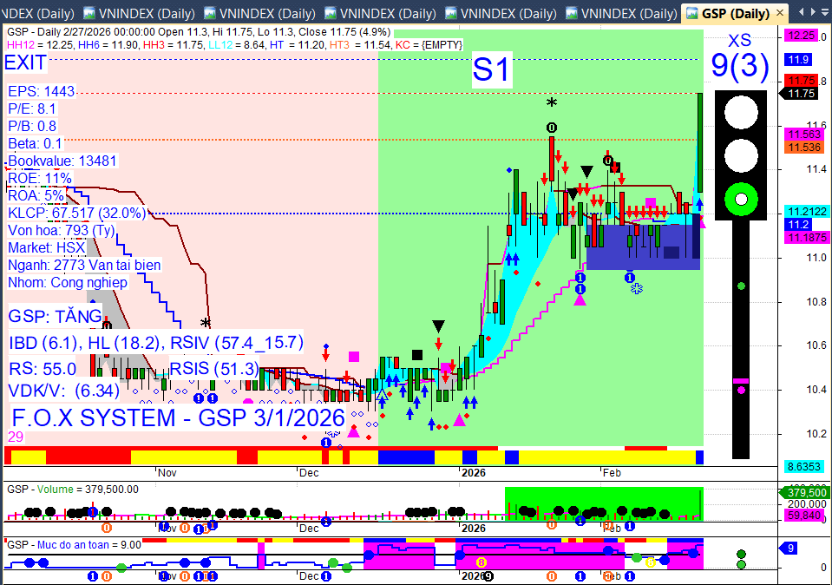Click the 2026 label on price time axis
Screen dimensions: 832x585
point(474,473)
